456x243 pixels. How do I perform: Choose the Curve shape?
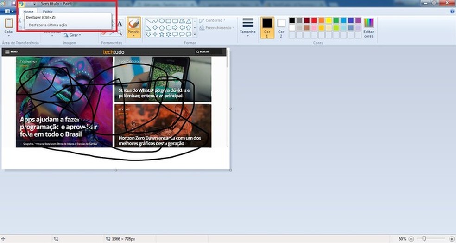click(155, 21)
